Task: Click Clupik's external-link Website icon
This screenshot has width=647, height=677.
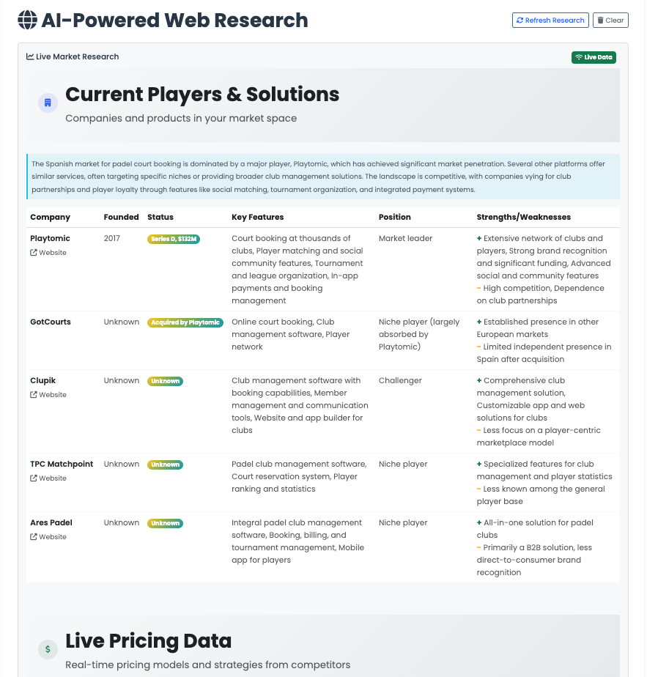Action: tap(33, 394)
